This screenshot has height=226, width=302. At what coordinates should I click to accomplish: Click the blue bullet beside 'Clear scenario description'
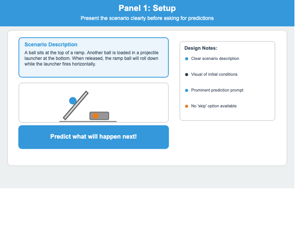(186, 59)
